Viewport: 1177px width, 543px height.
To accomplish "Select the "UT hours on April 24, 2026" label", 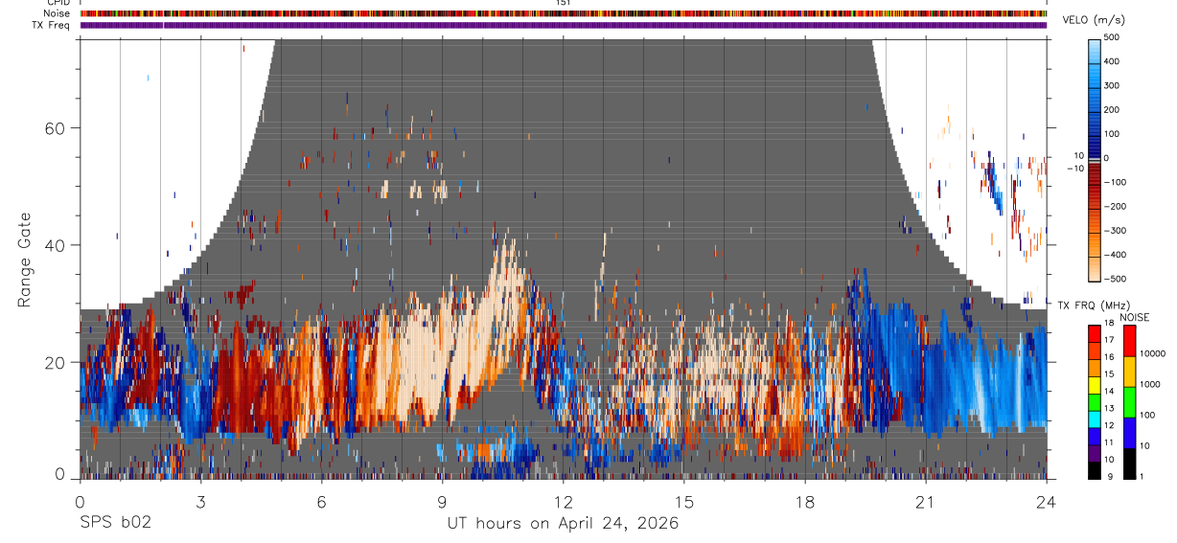I will click(x=563, y=523).
